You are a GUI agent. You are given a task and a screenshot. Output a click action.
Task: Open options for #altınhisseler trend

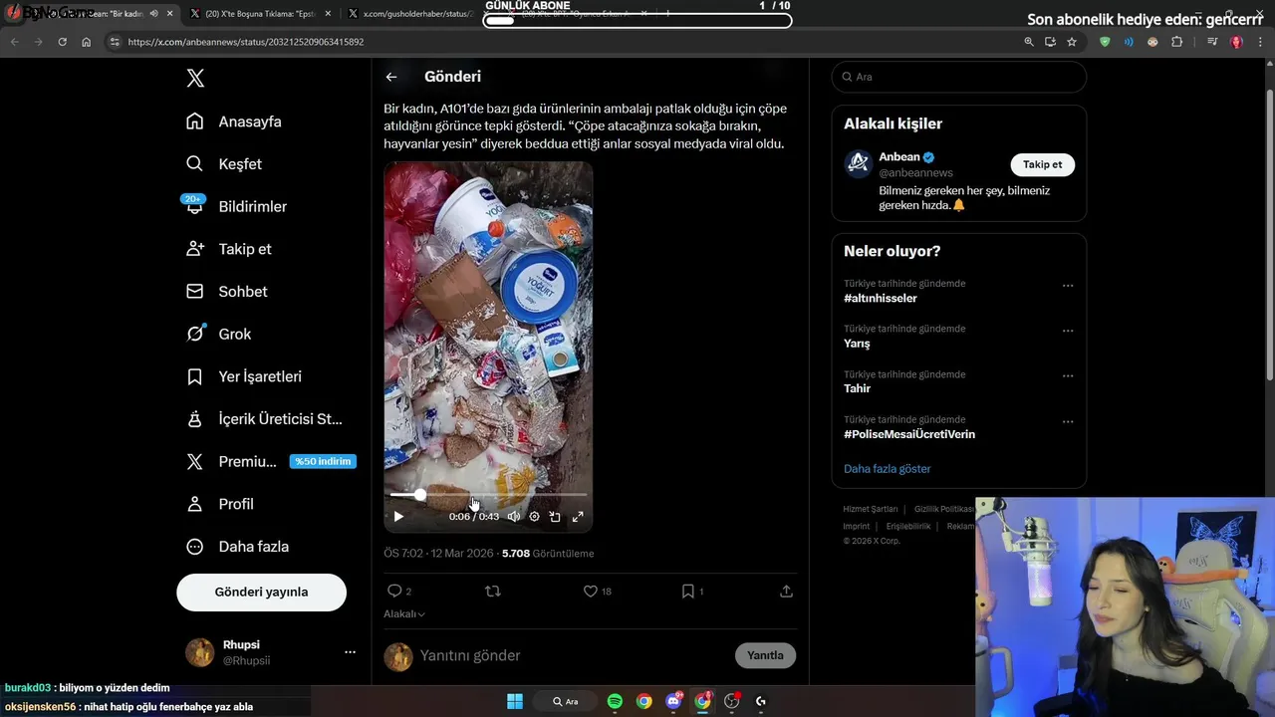coord(1068,286)
